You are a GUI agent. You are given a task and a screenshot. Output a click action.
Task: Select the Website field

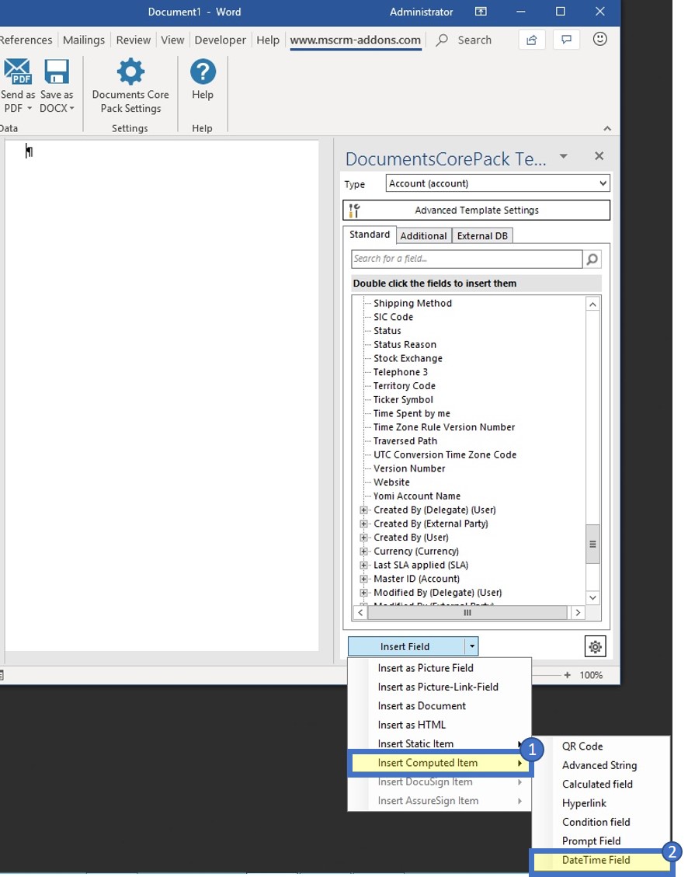pyautogui.click(x=391, y=482)
